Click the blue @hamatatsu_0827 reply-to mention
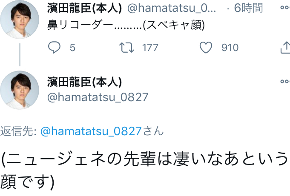290x196 pixels. click(90, 131)
